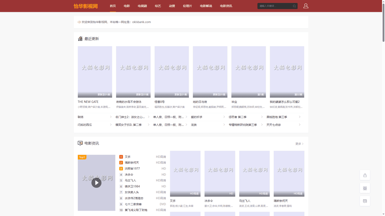Click the 毕业 title link

click(234, 102)
